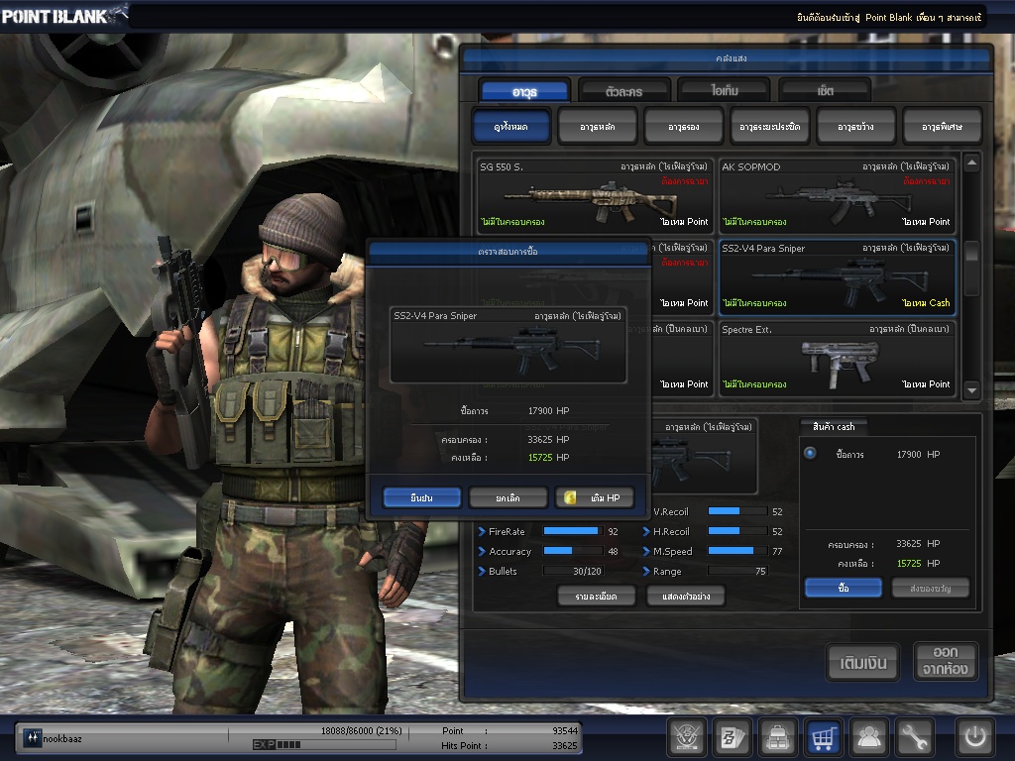
Task: Click the เติมเงิน top-up button
Action: point(862,662)
